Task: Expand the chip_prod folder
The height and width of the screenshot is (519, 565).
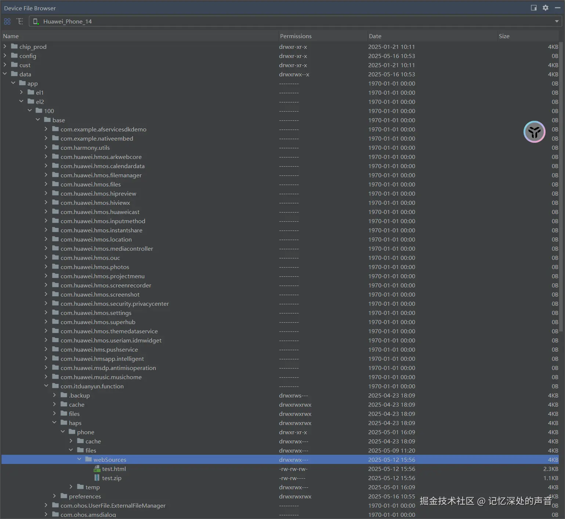Action: click(x=5, y=46)
